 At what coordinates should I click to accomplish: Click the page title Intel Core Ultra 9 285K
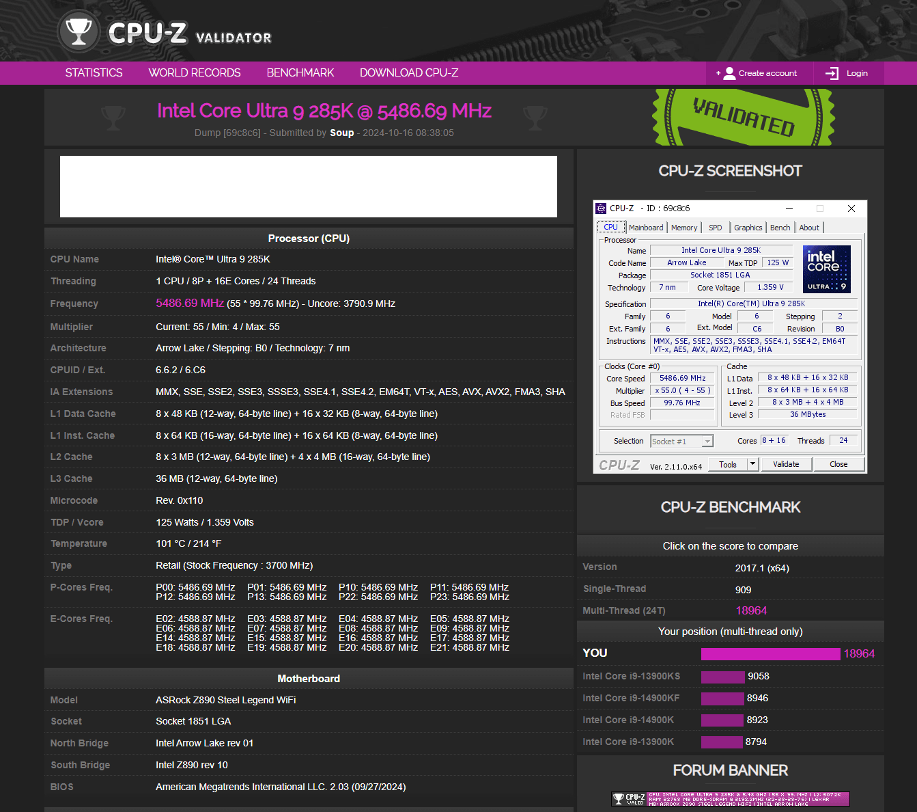(324, 111)
